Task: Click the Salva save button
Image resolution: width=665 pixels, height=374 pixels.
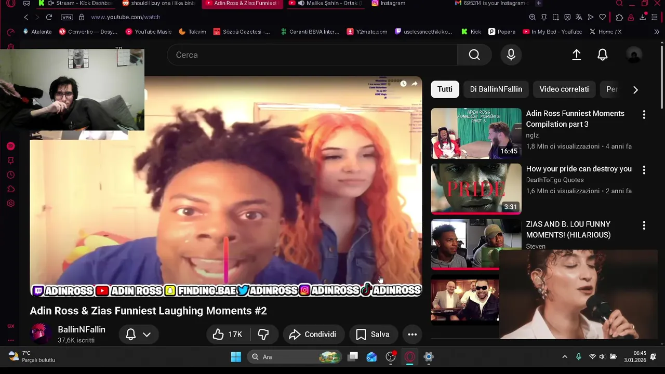Action: click(373, 335)
